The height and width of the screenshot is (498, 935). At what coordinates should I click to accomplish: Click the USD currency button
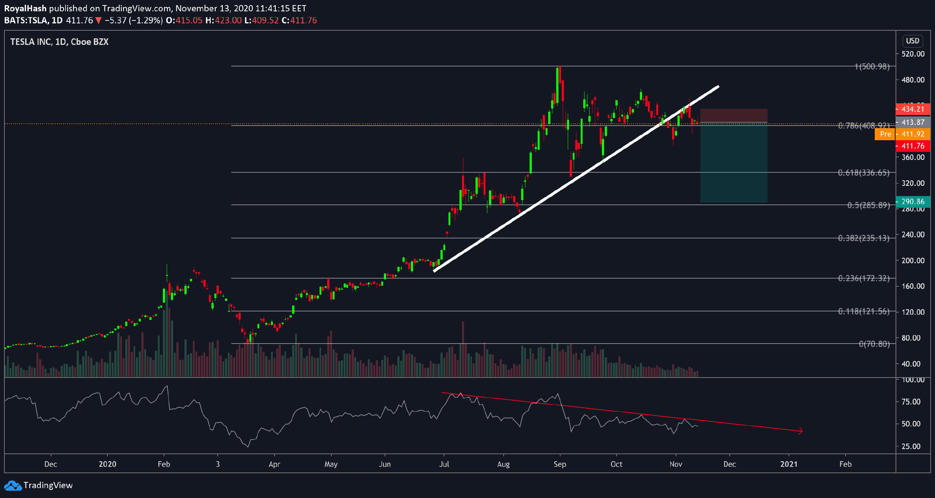912,41
